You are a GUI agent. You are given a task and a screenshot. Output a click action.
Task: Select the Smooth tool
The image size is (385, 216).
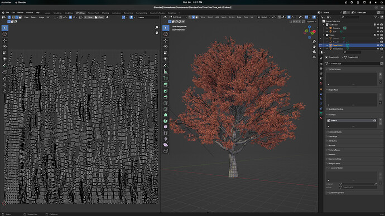[x=166, y=127]
